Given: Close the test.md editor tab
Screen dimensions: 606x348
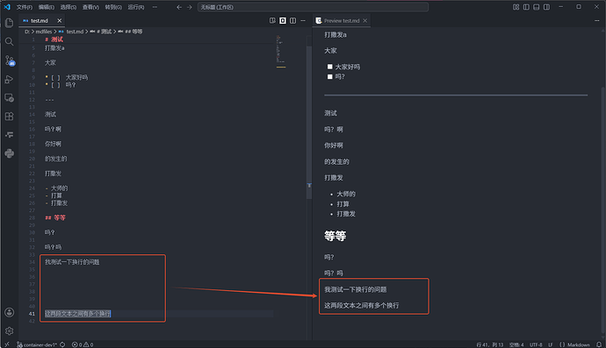Looking at the screenshot, I should point(59,21).
